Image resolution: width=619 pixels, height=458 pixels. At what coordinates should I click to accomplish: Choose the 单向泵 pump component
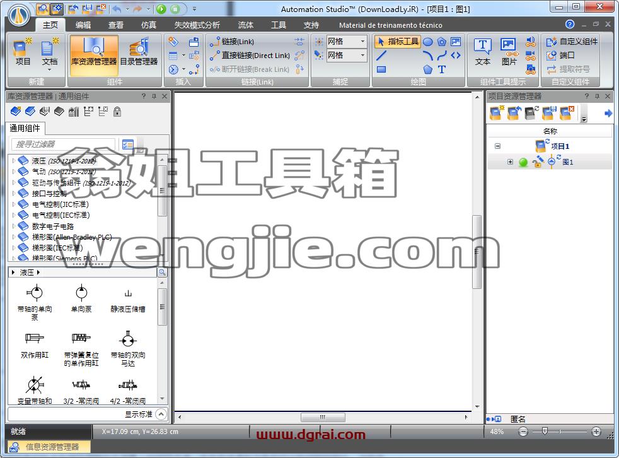81,298
